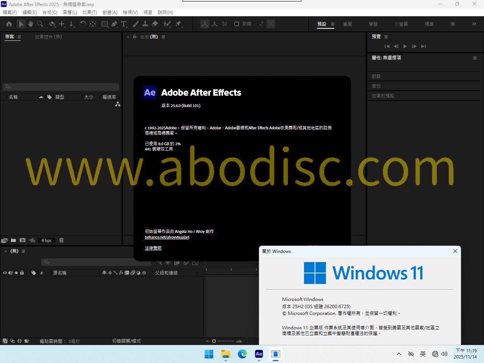Toggle the 切換開關/模式 button in timeline

(126, 341)
